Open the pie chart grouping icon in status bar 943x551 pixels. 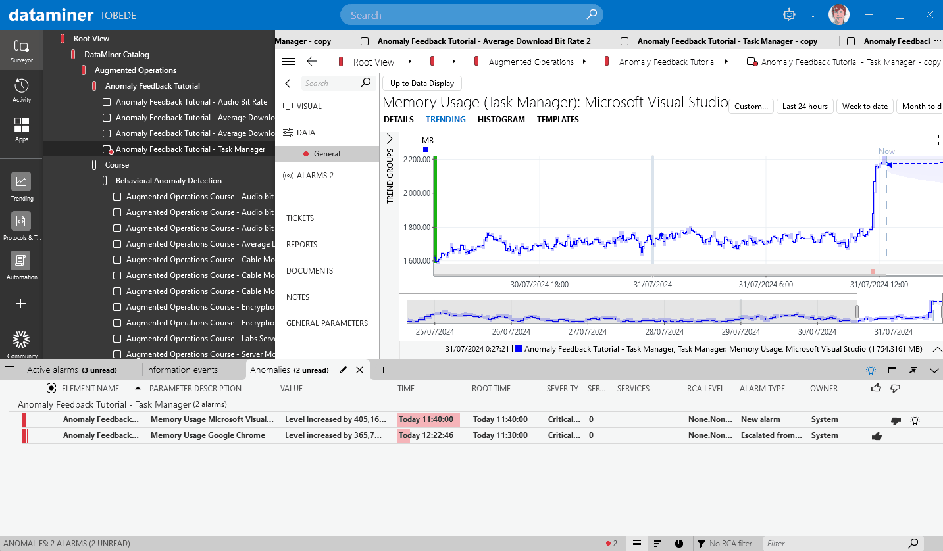[678, 543]
